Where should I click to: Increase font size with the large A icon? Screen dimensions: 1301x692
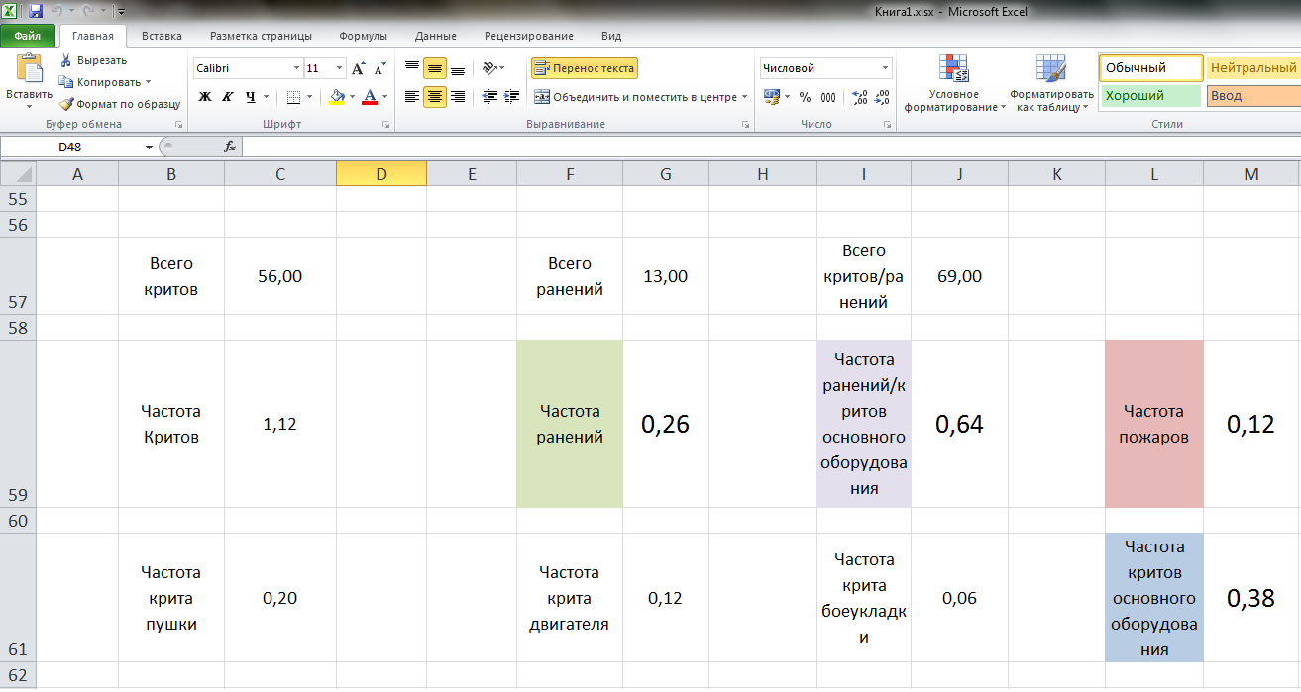pyautogui.click(x=359, y=68)
